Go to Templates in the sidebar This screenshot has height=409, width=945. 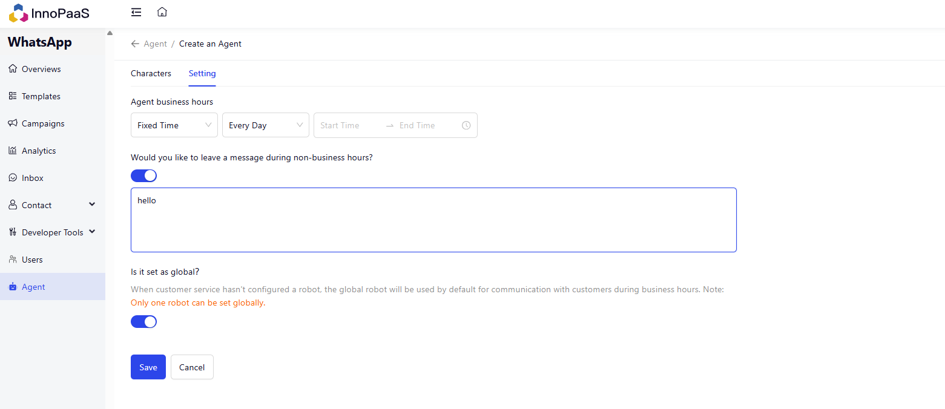point(41,96)
